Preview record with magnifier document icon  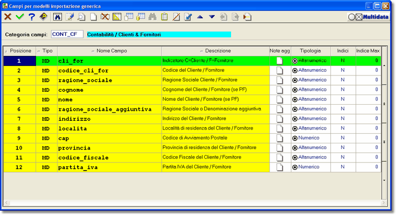click(82, 17)
